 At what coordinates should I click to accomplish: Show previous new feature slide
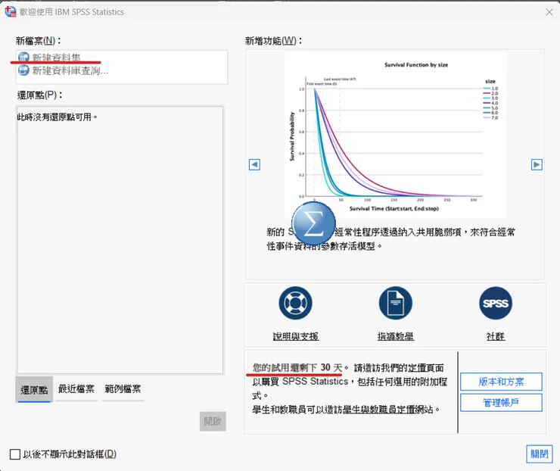pos(254,165)
